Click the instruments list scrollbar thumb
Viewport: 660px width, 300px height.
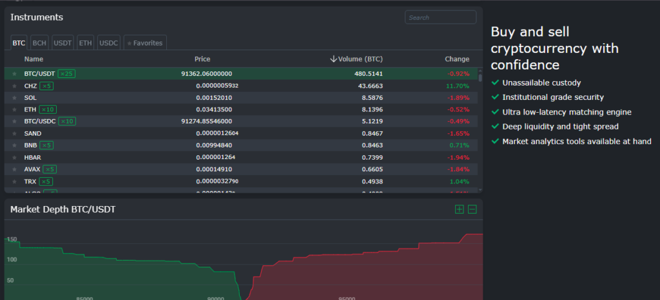[480, 77]
